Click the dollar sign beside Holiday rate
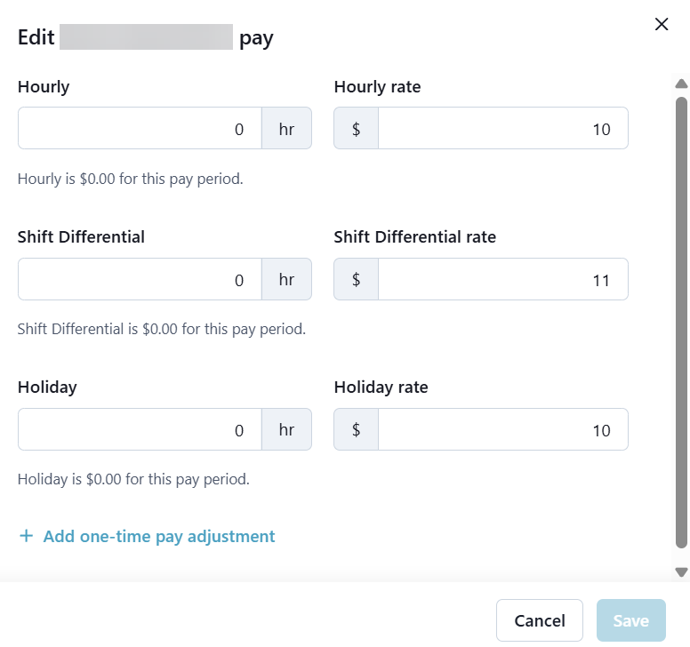This screenshot has height=647, width=690. pyautogui.click(x=356, y=429)
